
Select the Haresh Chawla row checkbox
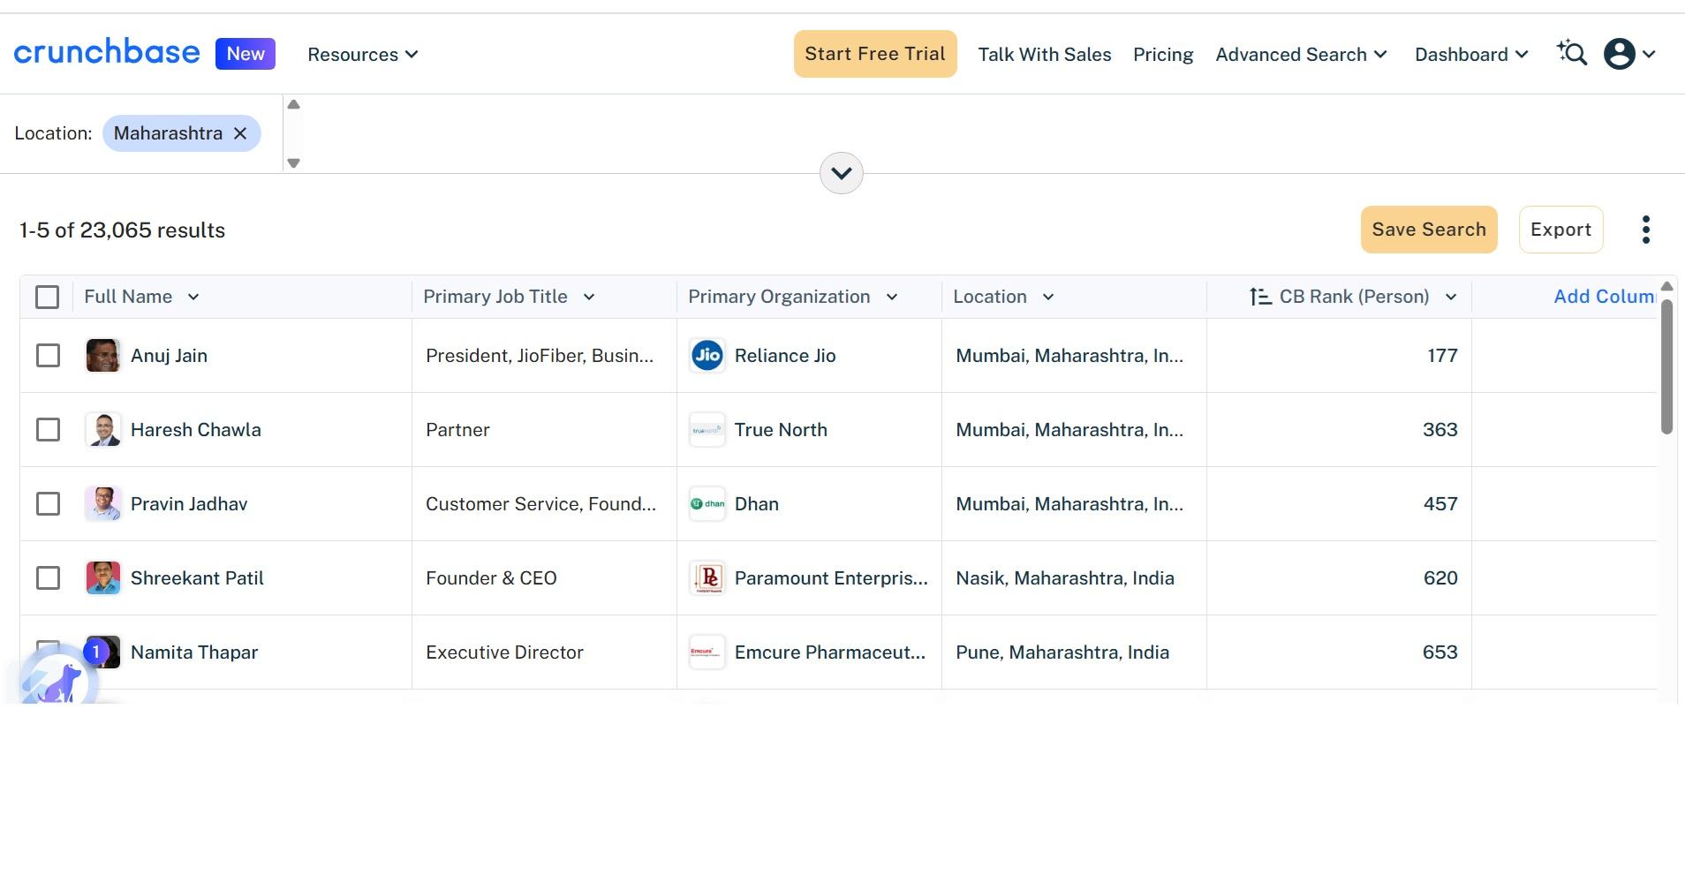point(48,430)
